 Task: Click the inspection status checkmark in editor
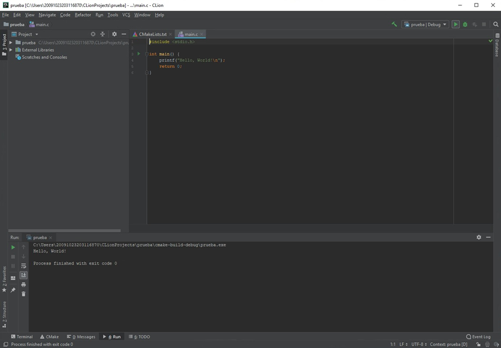(x=491, y=41)
